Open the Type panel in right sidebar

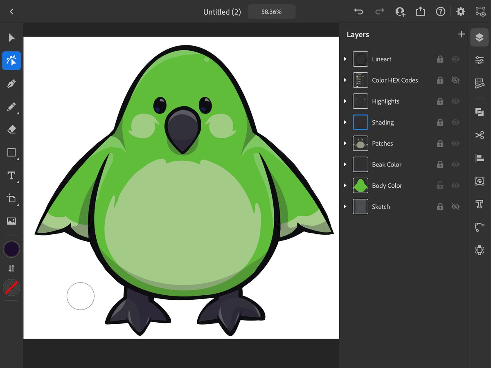(x=480, y=204)
